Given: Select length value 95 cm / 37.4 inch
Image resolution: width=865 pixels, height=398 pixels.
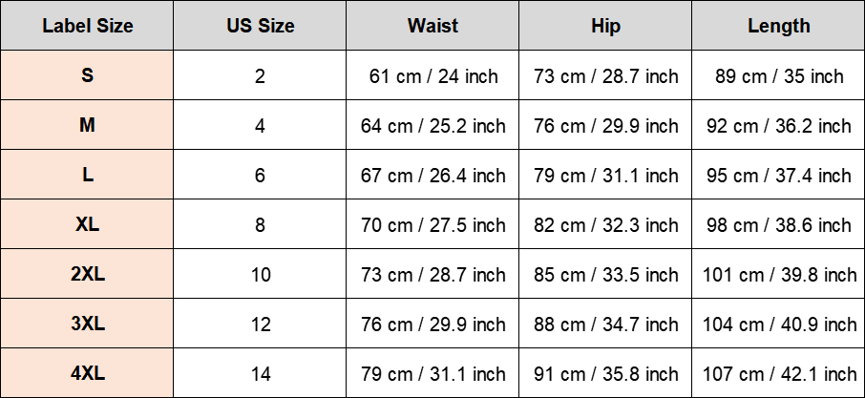Looking at the screenshot, I should point(778,175).
